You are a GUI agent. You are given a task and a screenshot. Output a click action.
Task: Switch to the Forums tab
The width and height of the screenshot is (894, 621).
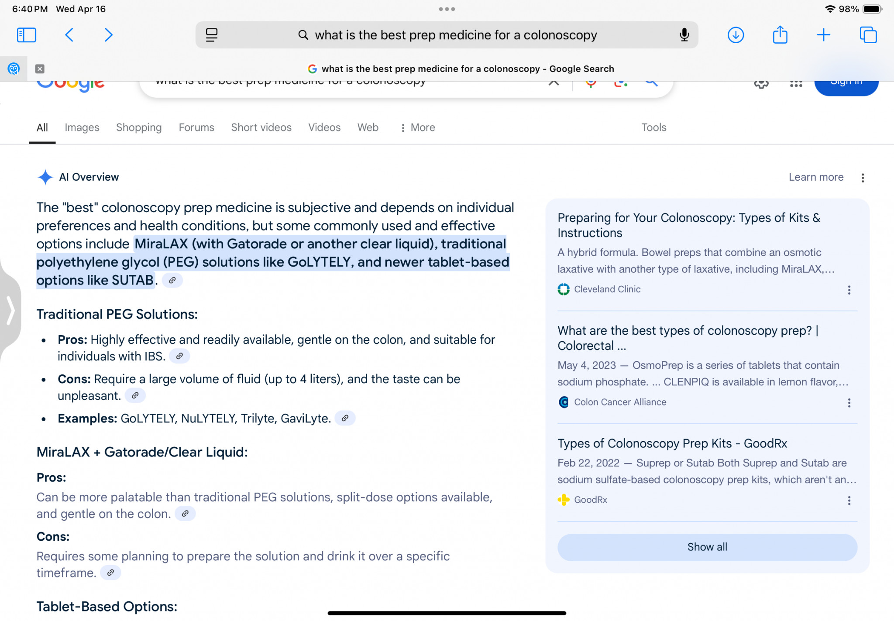tap(196, 127)
